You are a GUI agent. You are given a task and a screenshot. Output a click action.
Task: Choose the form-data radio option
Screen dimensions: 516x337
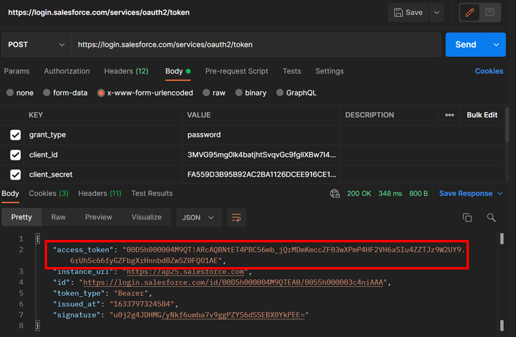click(x=46, y=93)
